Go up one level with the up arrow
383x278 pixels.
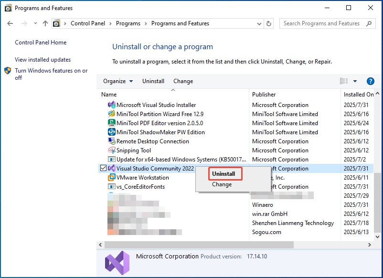click(45, 23)
